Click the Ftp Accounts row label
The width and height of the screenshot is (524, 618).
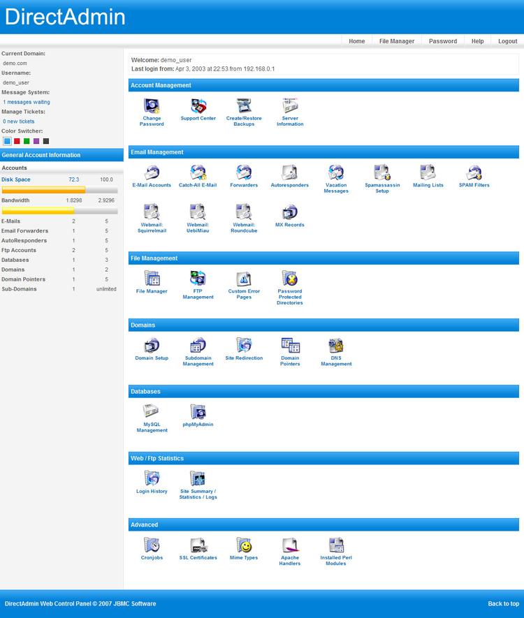pos(19,250)
